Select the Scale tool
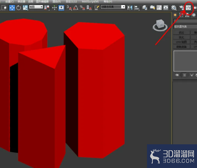The height and width of the screenshot is (168, 197). click(x=25, y=8)
